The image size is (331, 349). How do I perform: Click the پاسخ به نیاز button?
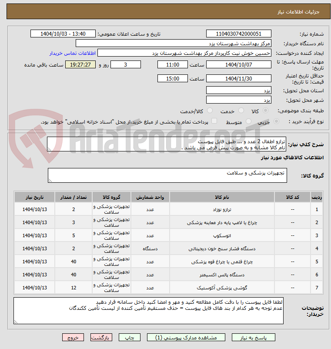click(254, 337)
